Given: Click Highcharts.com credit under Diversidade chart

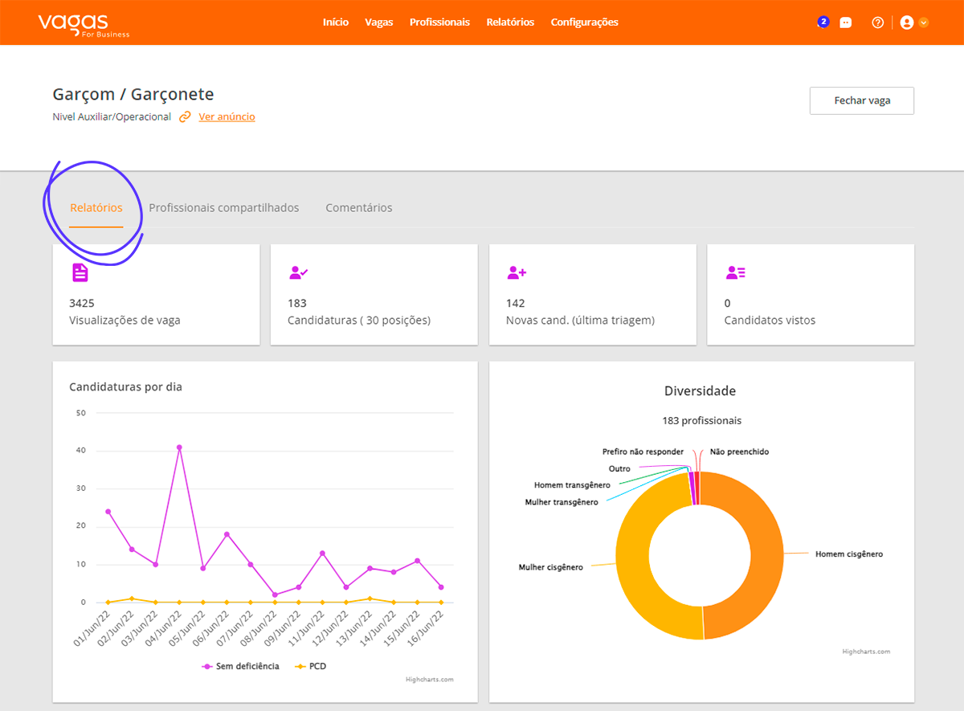Looking at the screenshot, I should tap(866, 652).
